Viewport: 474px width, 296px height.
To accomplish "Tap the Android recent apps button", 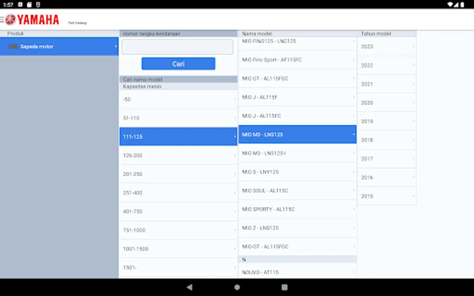I will coord(284,287).
